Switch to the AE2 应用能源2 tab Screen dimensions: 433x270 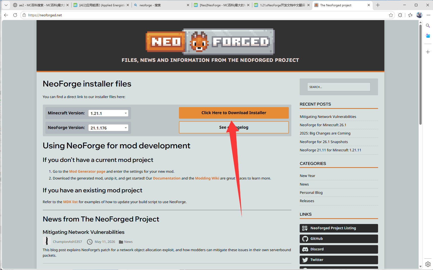tap(101, 5)
